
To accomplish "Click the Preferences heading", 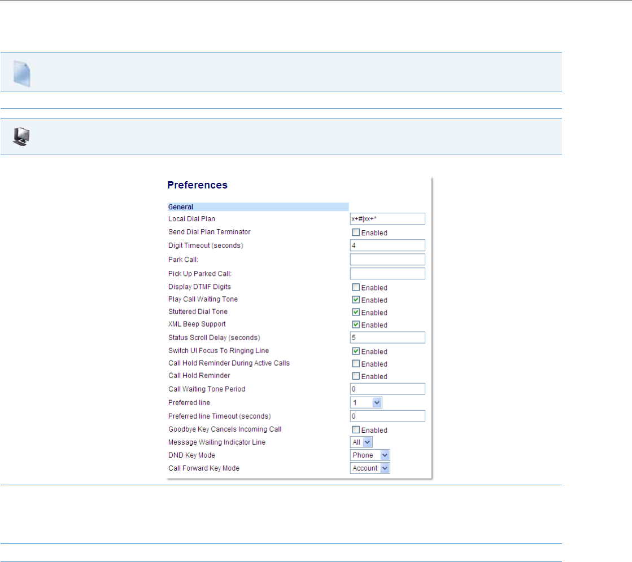I will [x=198, y=185].
